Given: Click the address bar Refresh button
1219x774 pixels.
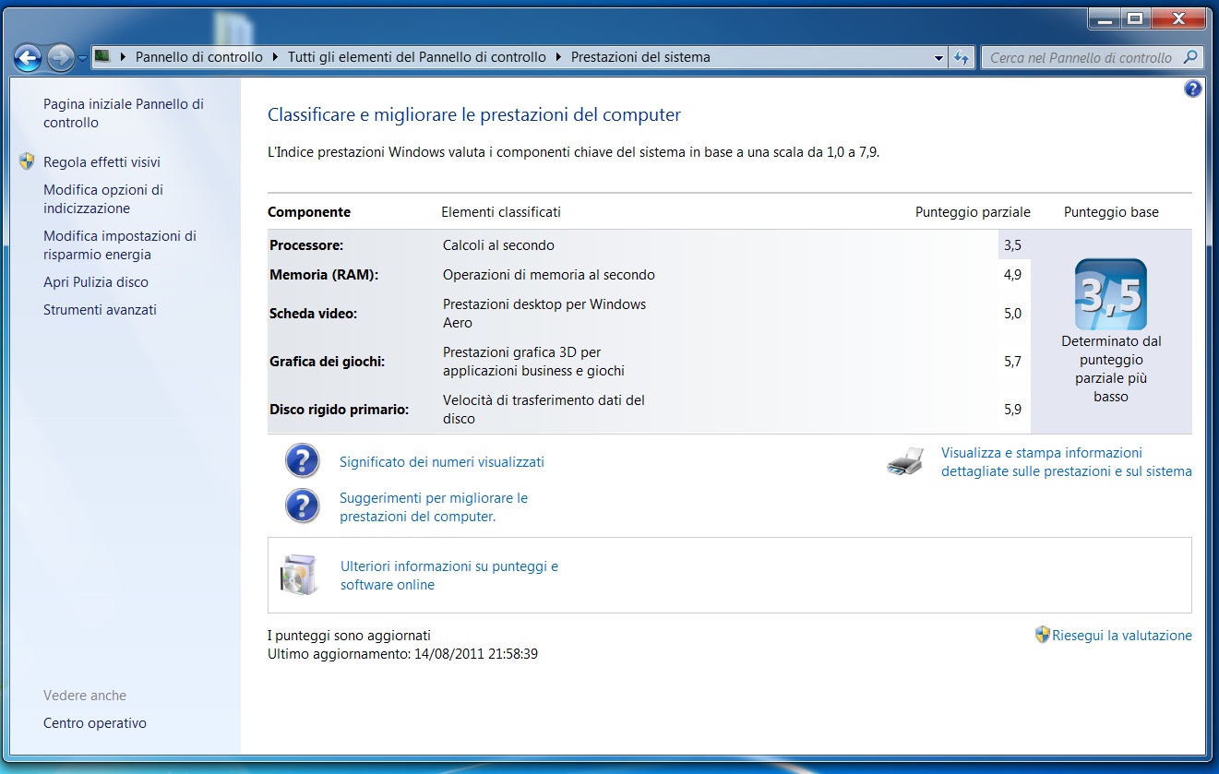Looking at the screenshot, I should 962,57.
